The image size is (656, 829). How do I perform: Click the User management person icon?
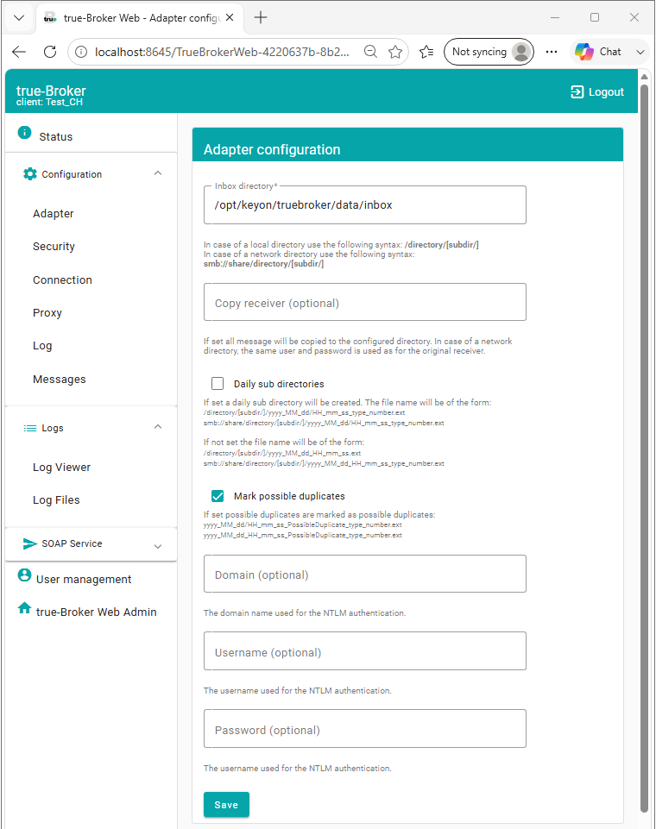24,575
